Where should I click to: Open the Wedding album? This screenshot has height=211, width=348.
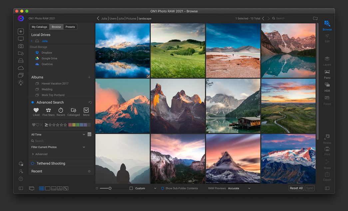(47, 89)
